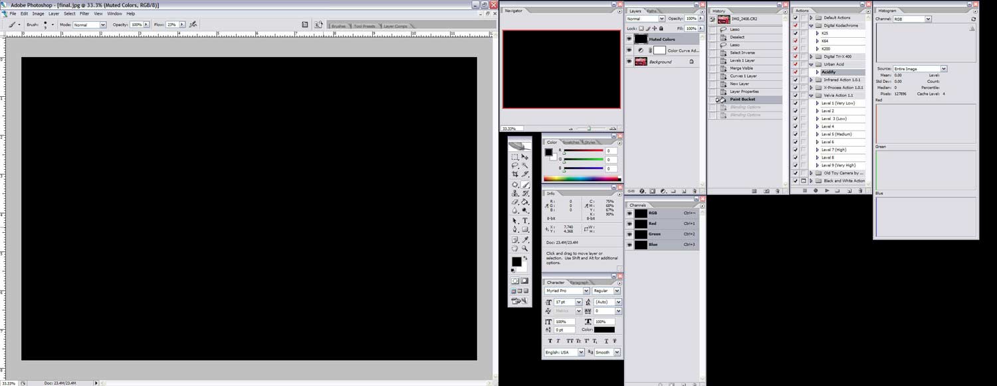Expand the Default Actions folder
Screen dimensions: 997x386
pyautogui.click(x=811, y=18)
